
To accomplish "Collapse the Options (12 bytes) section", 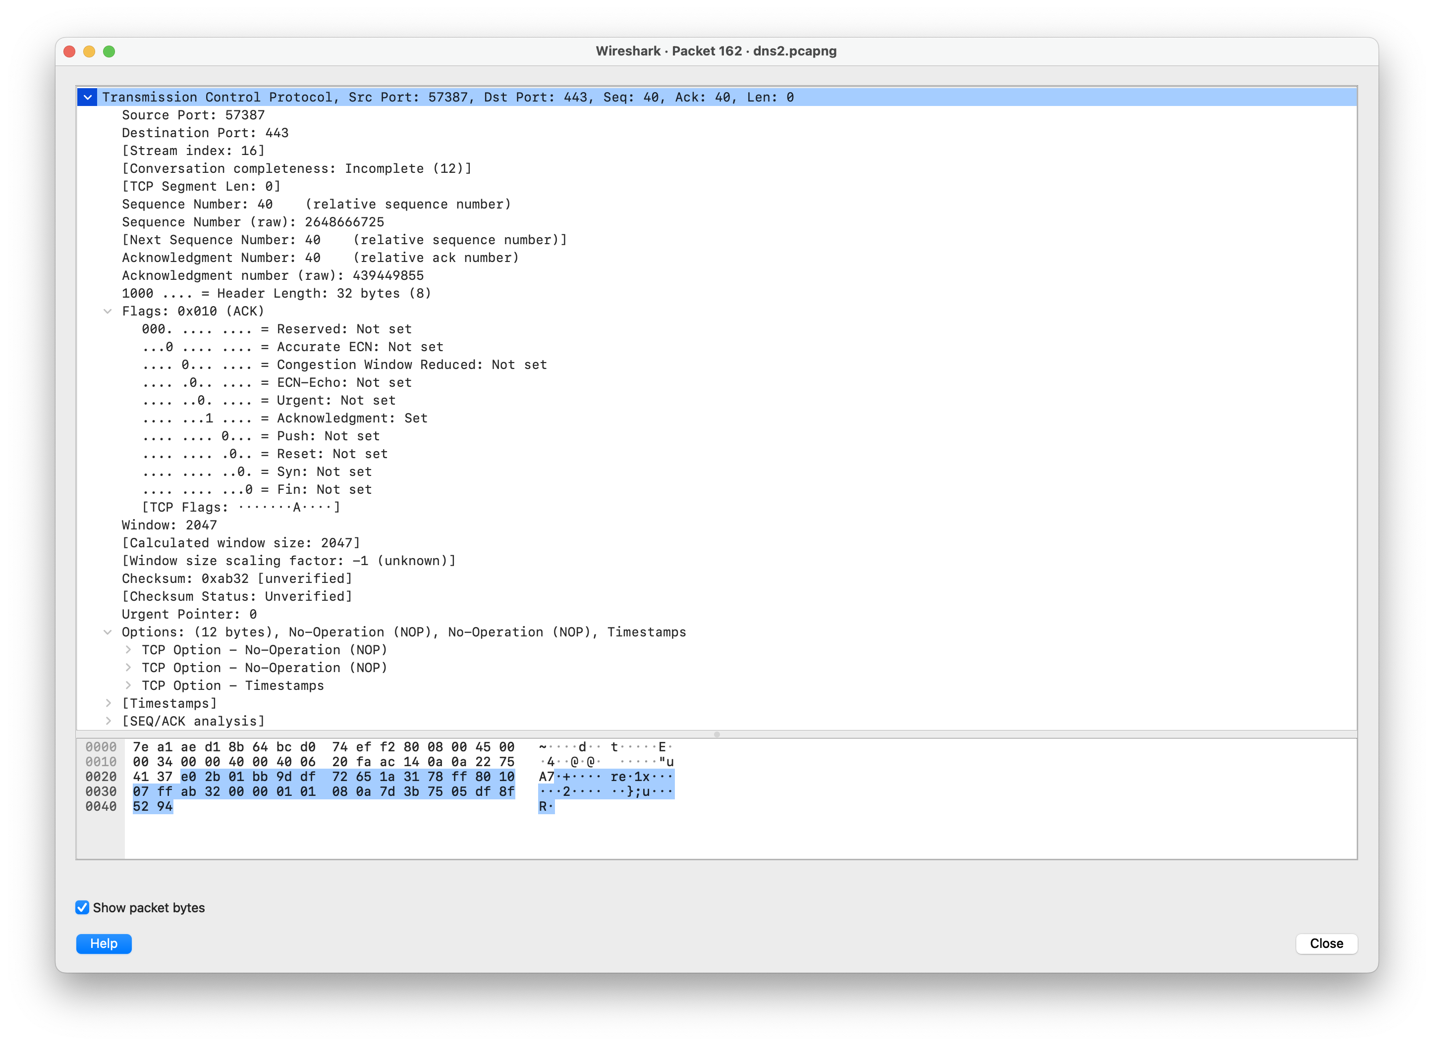I will [x=108, y=632].
